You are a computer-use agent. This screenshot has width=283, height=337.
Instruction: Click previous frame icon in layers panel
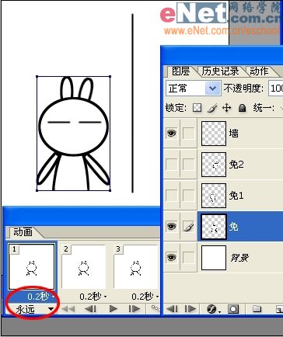click(x=172, y=309)
